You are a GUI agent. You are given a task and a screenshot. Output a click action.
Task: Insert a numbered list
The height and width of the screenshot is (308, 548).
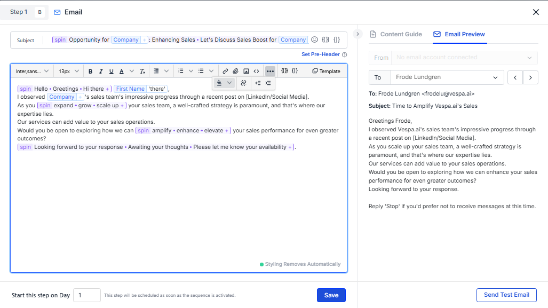pyautogui.click(x=181, y=72)
